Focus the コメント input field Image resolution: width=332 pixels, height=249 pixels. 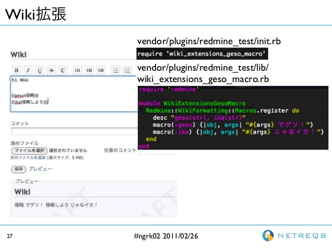pyautogui.click(x=74, y=131)
